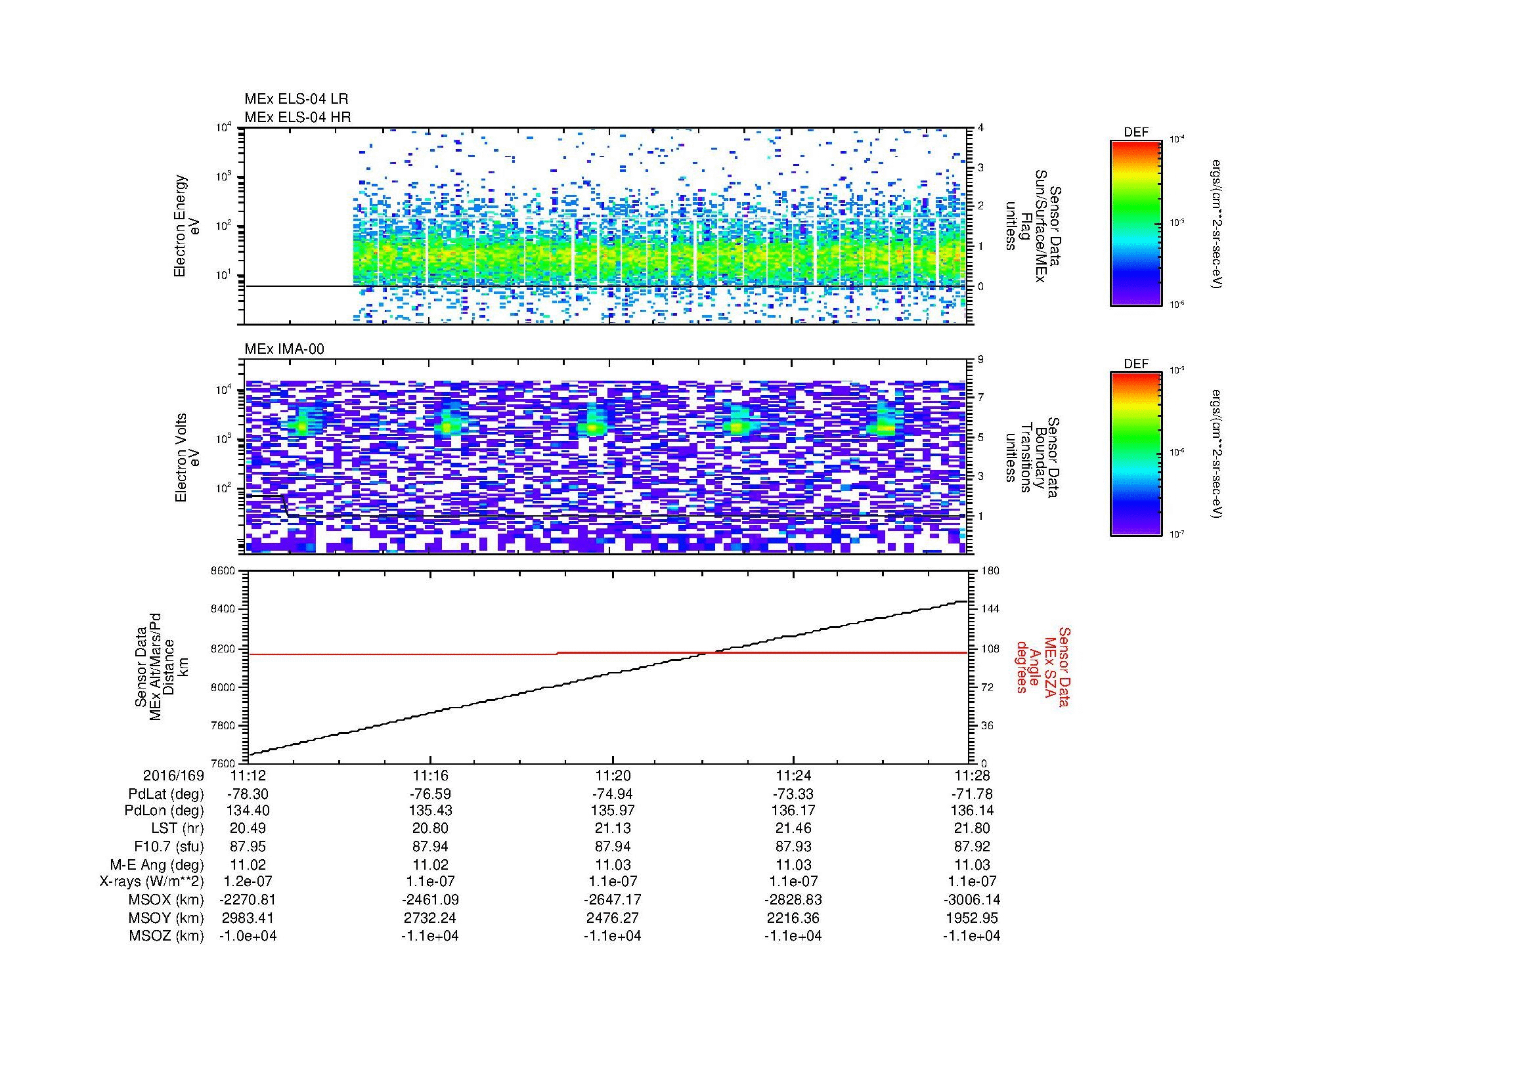Click the 'X-rays (W/m**2)' row label

click(x=152, y=882)
